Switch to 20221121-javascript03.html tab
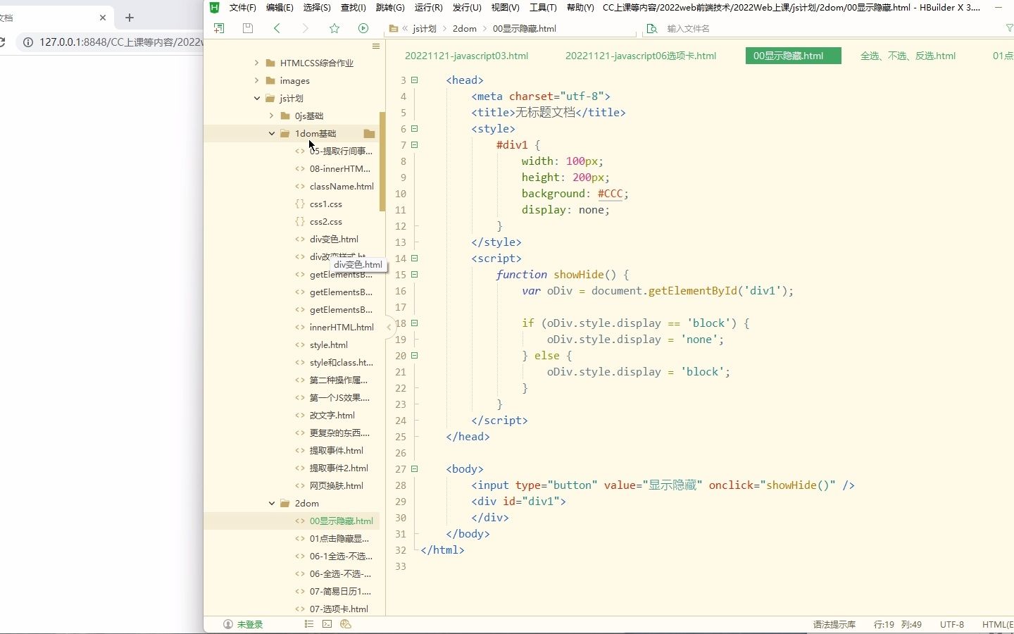 (x=466, y=56)
